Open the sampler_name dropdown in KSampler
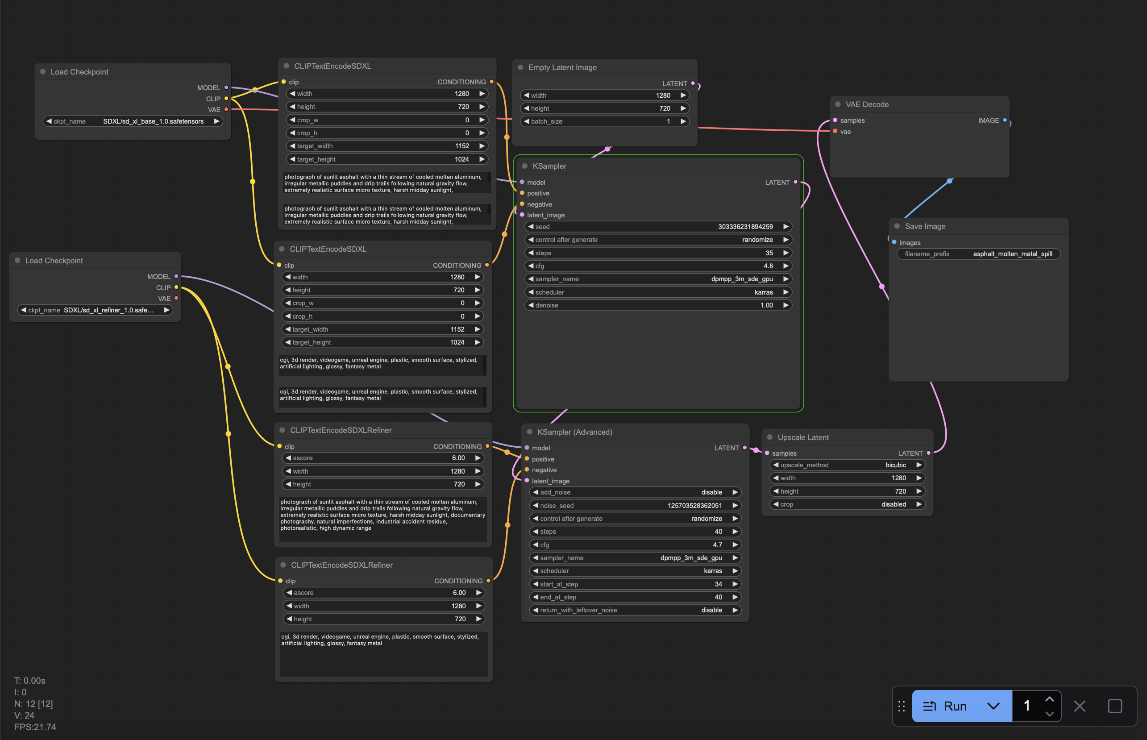The image size is (1147, 740). tap(658, 279)
